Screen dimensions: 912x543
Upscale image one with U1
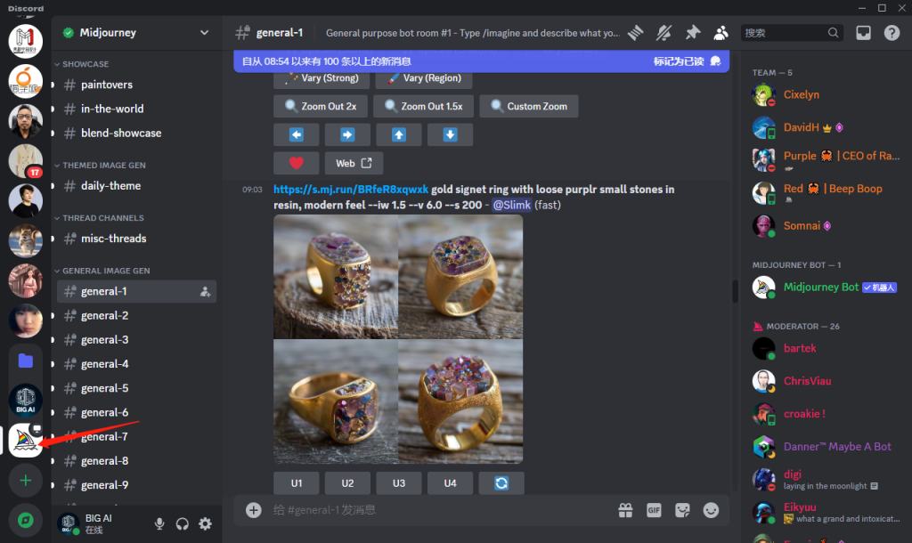click(296, 483)
